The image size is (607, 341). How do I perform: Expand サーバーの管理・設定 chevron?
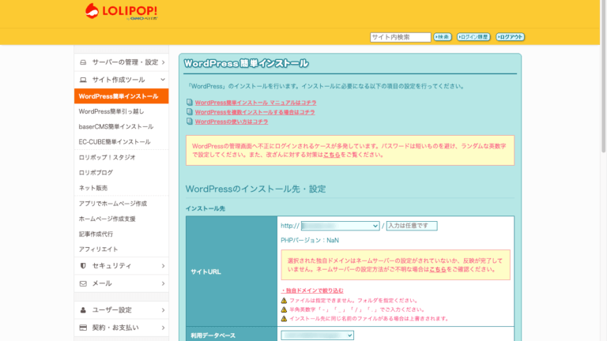(163, 62)
